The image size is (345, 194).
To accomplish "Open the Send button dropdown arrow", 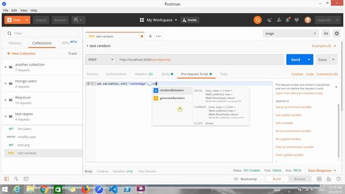I will [x=309, y=60].
